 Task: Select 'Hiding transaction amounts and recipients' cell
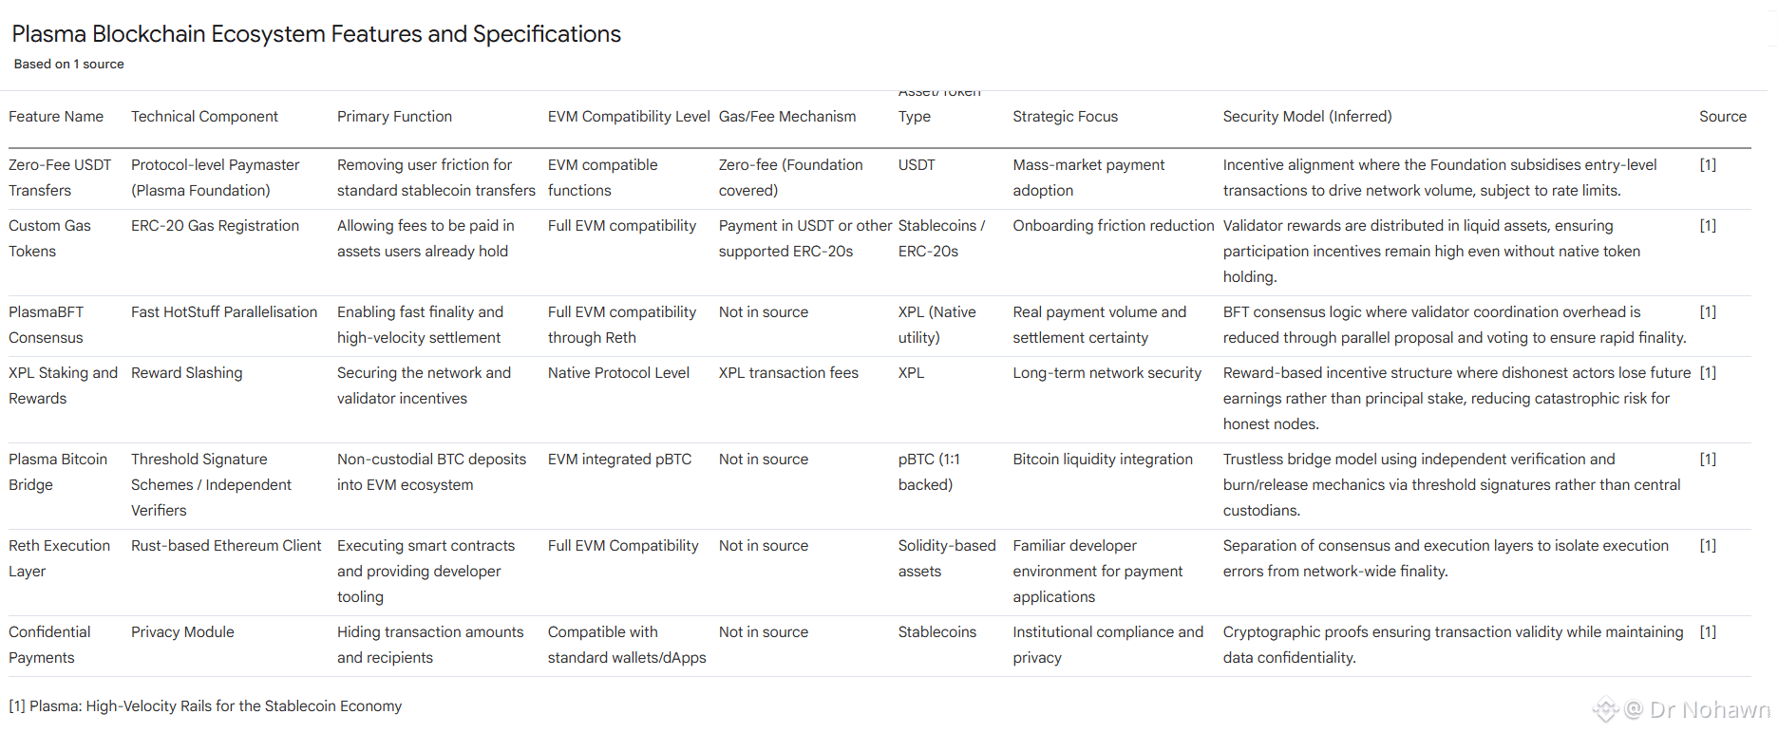click(x=430, y=645)
